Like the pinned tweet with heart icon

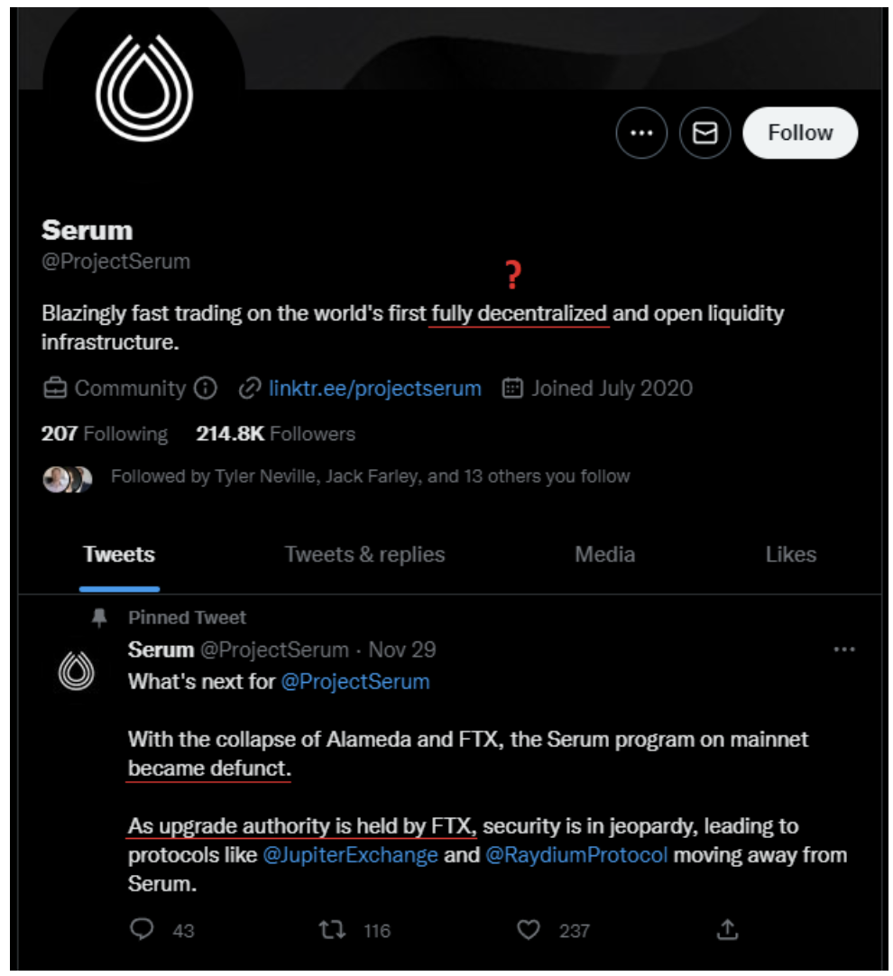[x=529, y=929]
